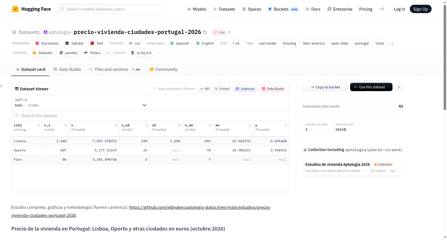Select the latin-america tag
The width and height of the screenshot is (447, 240).
(313, 43)
